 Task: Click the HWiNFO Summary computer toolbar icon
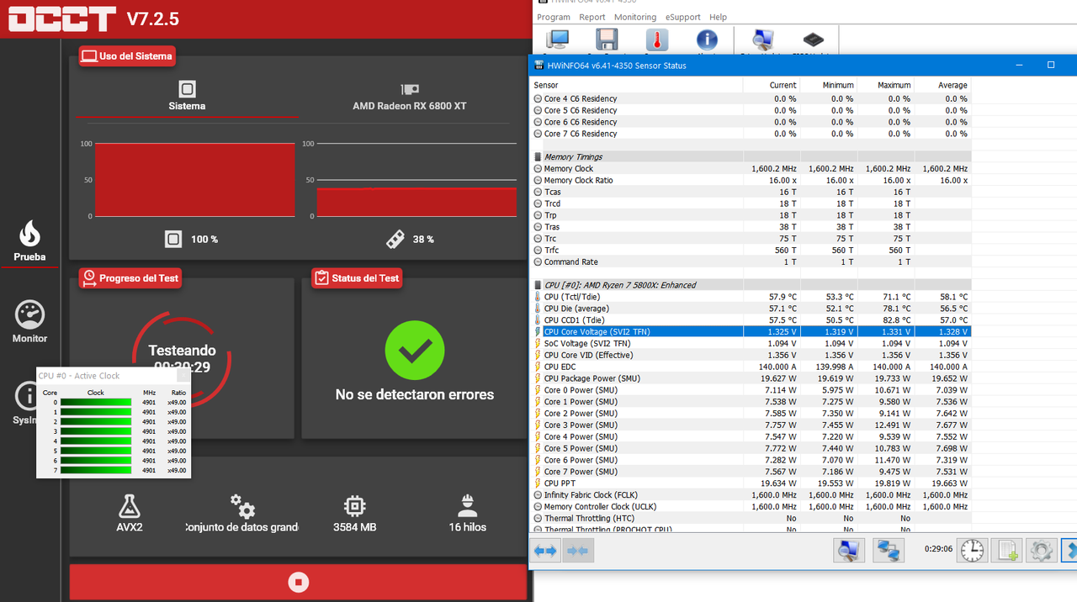point(557,40)
